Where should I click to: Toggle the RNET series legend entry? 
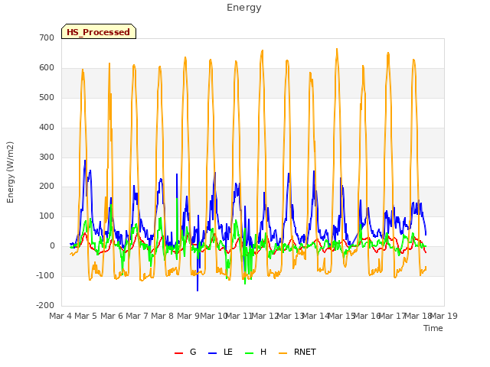tap(298, 352)
